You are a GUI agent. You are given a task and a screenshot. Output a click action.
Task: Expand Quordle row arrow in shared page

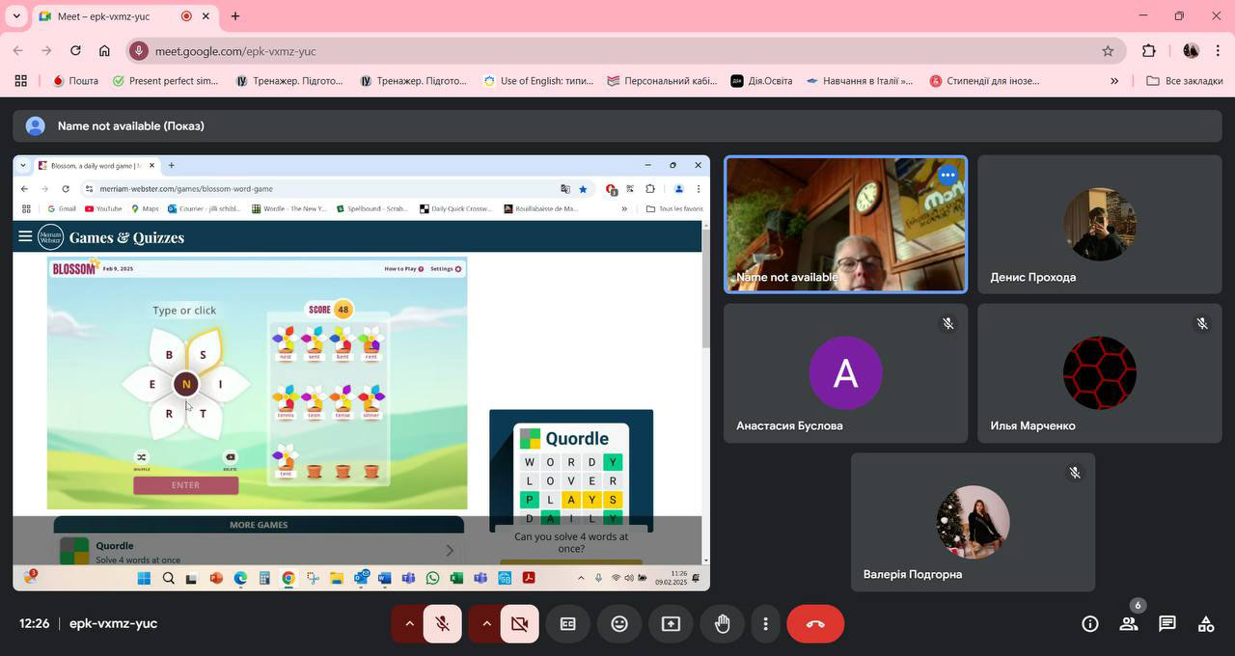point(449,551)
